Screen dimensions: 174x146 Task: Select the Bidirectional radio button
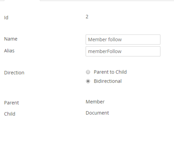point(88,81)
